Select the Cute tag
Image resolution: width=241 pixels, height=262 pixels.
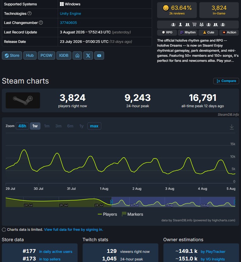pos(208,32)
